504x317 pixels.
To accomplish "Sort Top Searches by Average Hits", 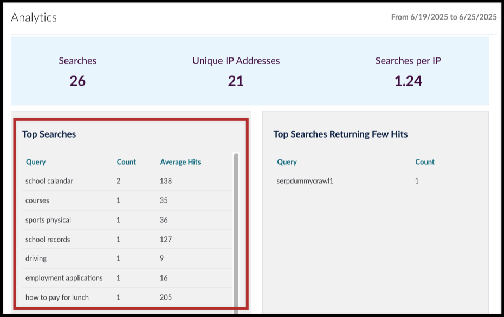I will (179, 161).
